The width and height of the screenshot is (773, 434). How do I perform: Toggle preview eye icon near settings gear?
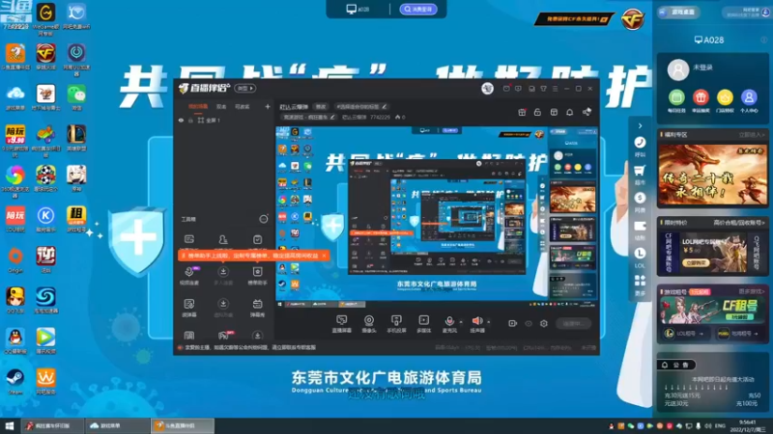point(529,323)
